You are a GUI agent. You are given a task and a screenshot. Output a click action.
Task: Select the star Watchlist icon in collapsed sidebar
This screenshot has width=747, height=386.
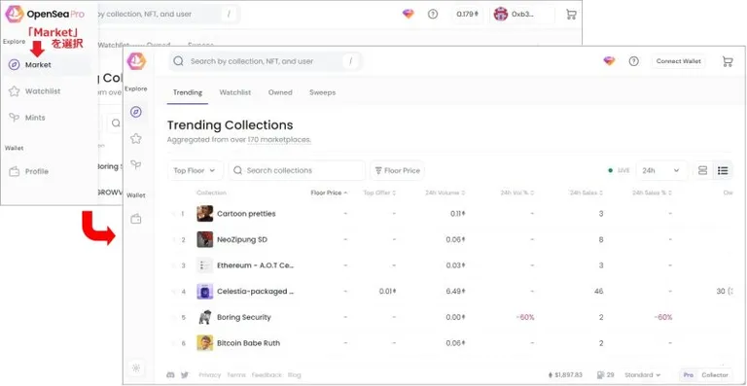(x=136, y=138)
